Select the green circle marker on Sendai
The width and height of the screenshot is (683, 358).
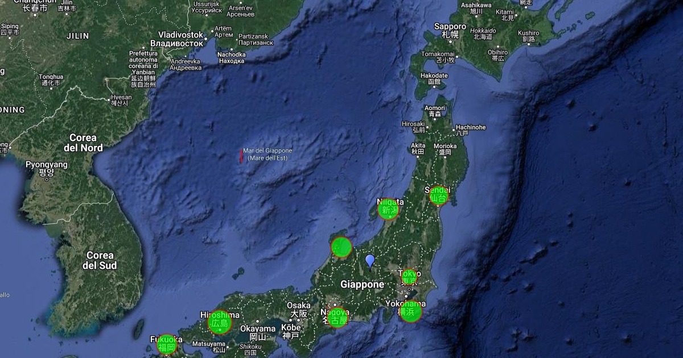[x=438, y=195]
